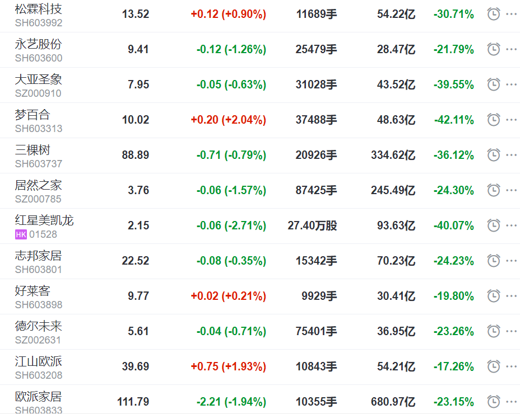This screenshot has width=520, height=414.
Task: Click volume 87425手
Action: (316, 190)
